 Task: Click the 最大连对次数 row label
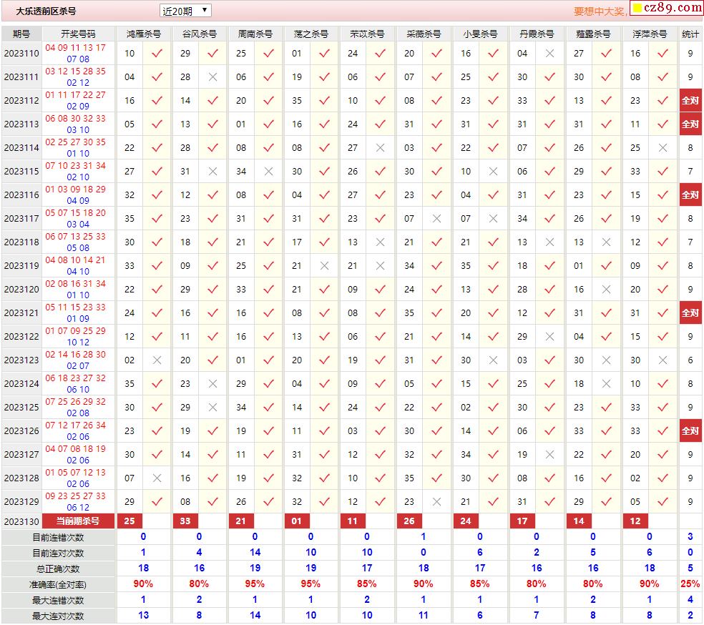[58, 616]
